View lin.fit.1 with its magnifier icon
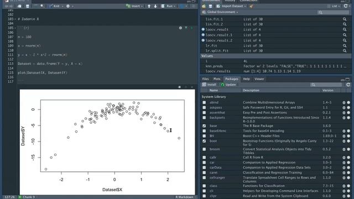The width and height of the screenshot is (354, 199). (345, 19)
